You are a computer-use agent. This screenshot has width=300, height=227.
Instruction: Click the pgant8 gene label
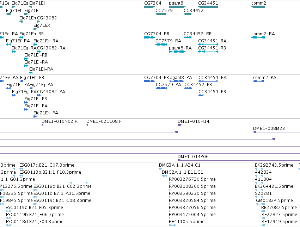pyautogui.click(x=176, y=3)
